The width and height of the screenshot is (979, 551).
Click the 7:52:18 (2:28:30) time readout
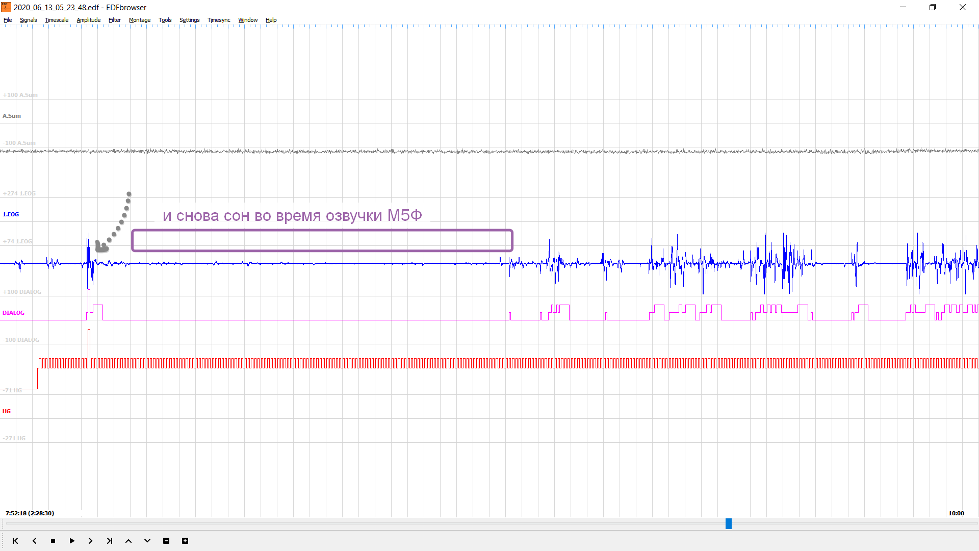(30, 513)
